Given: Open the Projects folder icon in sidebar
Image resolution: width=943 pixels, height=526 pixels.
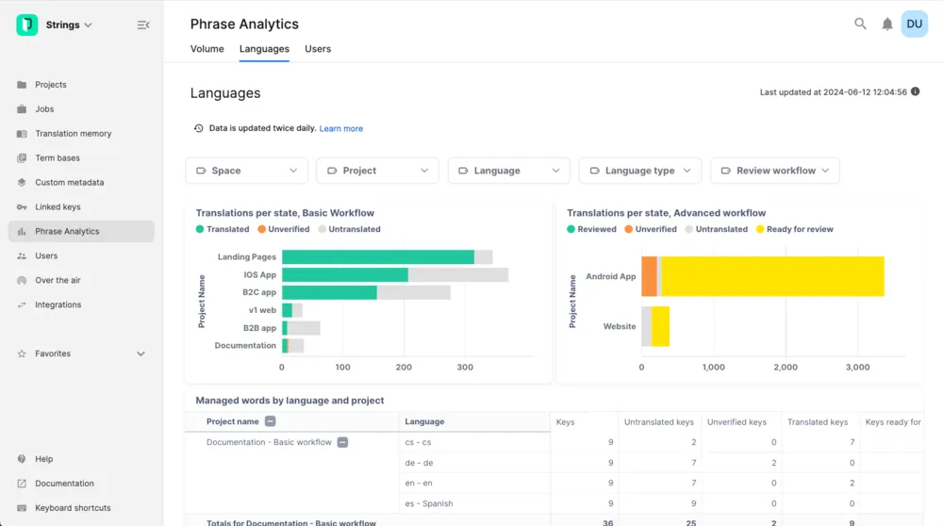Looking at the screenshot, I should pos(22,85).
